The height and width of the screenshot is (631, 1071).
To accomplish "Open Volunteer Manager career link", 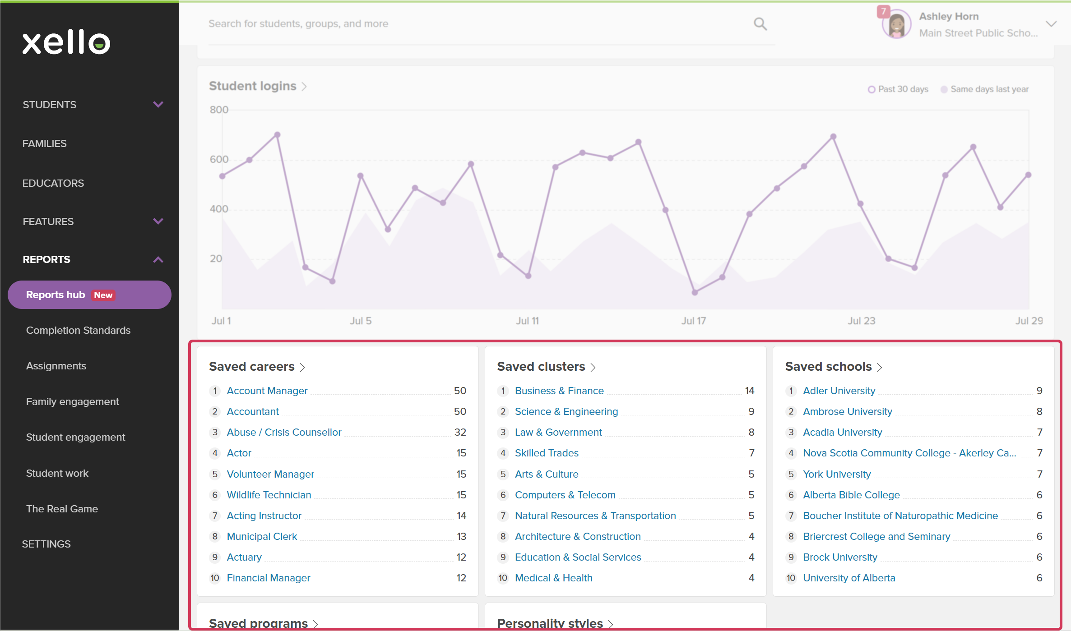I will [270, 474].
